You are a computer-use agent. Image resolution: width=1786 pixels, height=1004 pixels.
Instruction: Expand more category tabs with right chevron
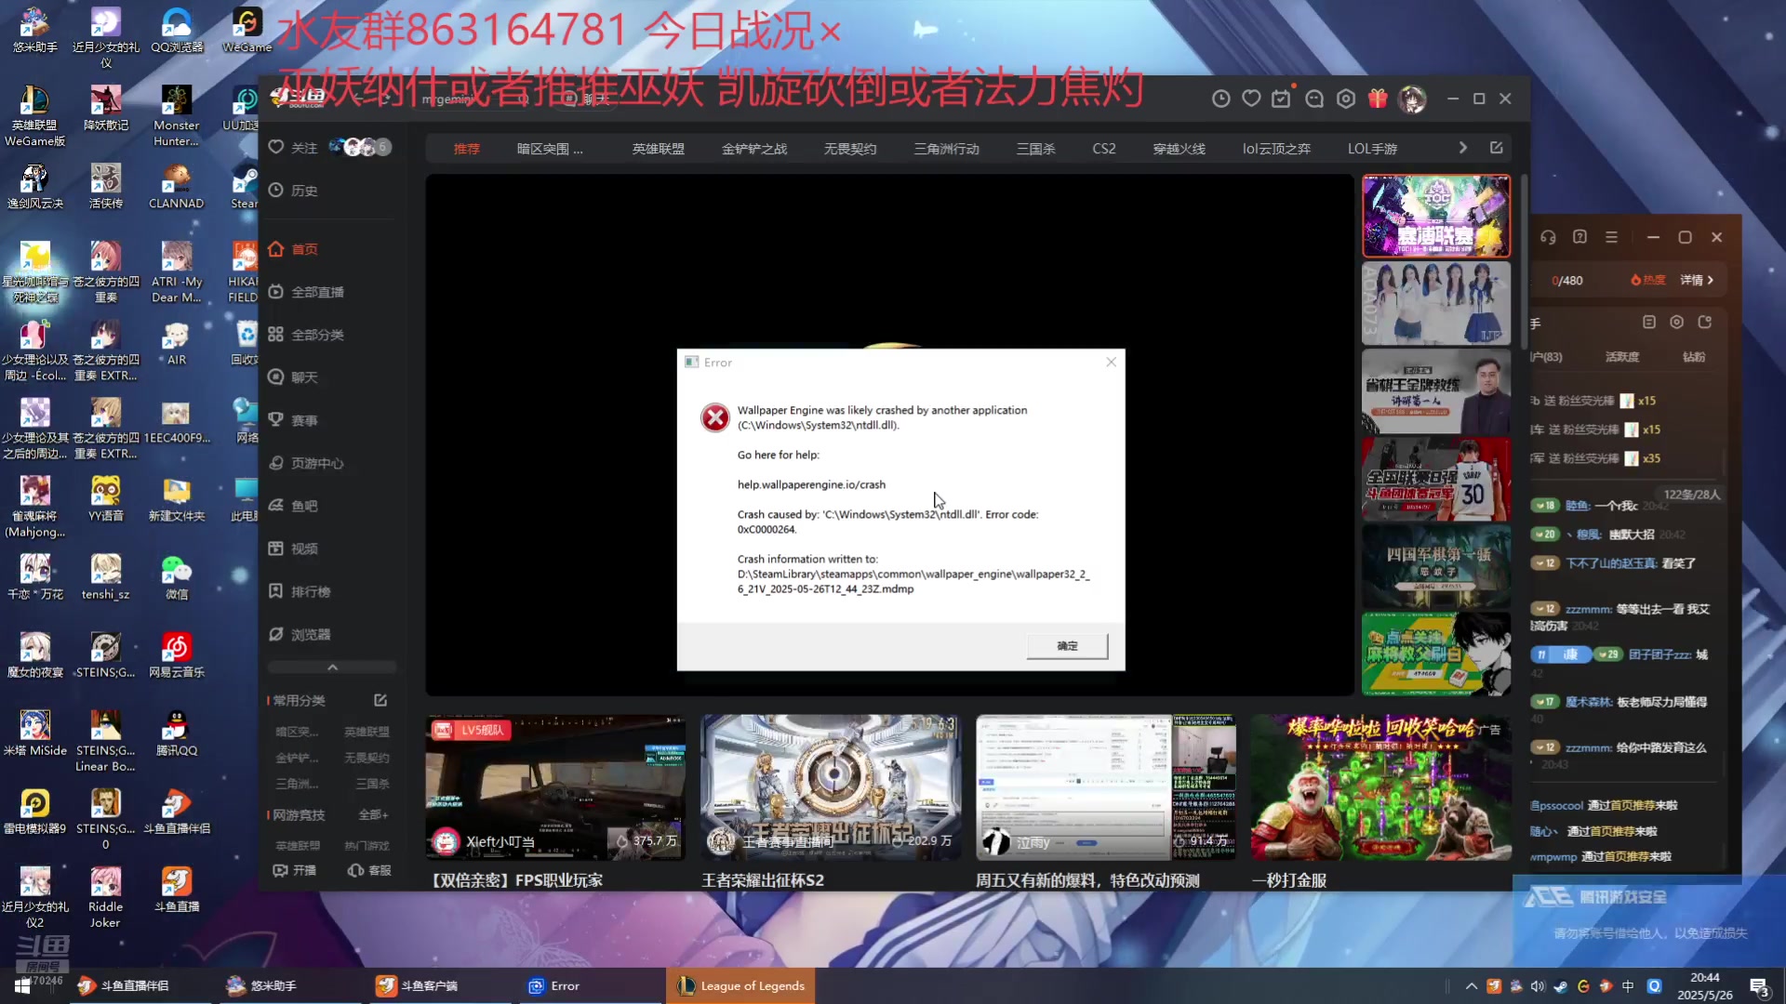click(x=1462, y=148)
